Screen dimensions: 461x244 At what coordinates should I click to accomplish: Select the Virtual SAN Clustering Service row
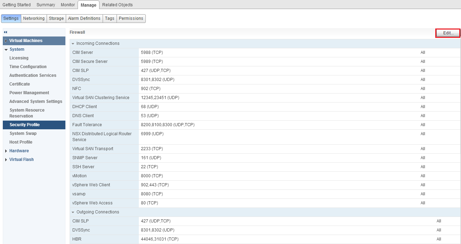(265, 98)
